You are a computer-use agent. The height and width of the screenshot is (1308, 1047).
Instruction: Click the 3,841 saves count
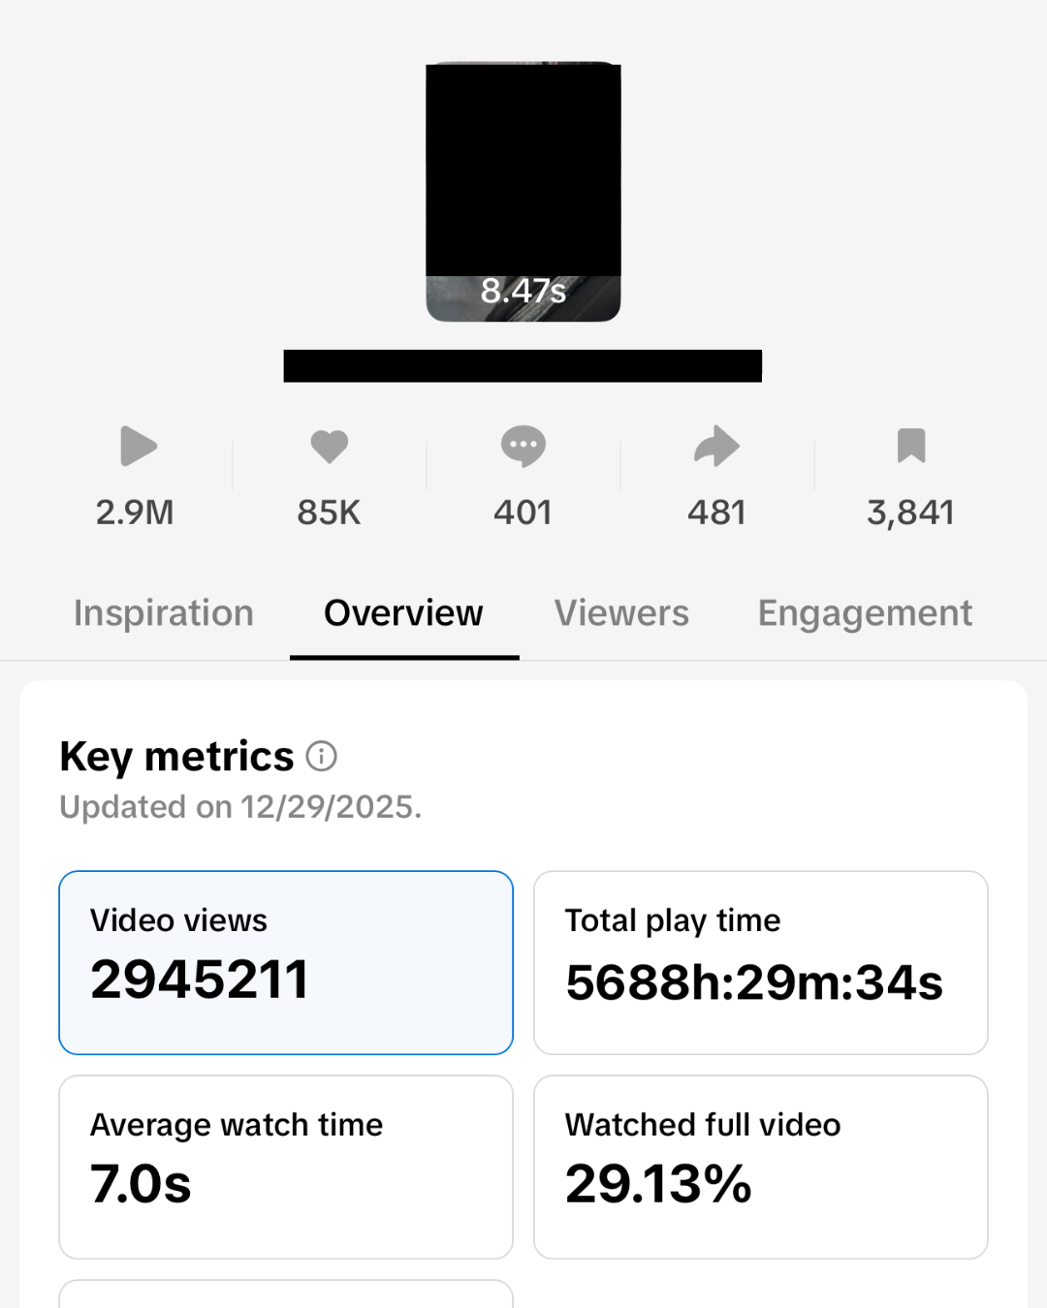click(x=910, y=513)
